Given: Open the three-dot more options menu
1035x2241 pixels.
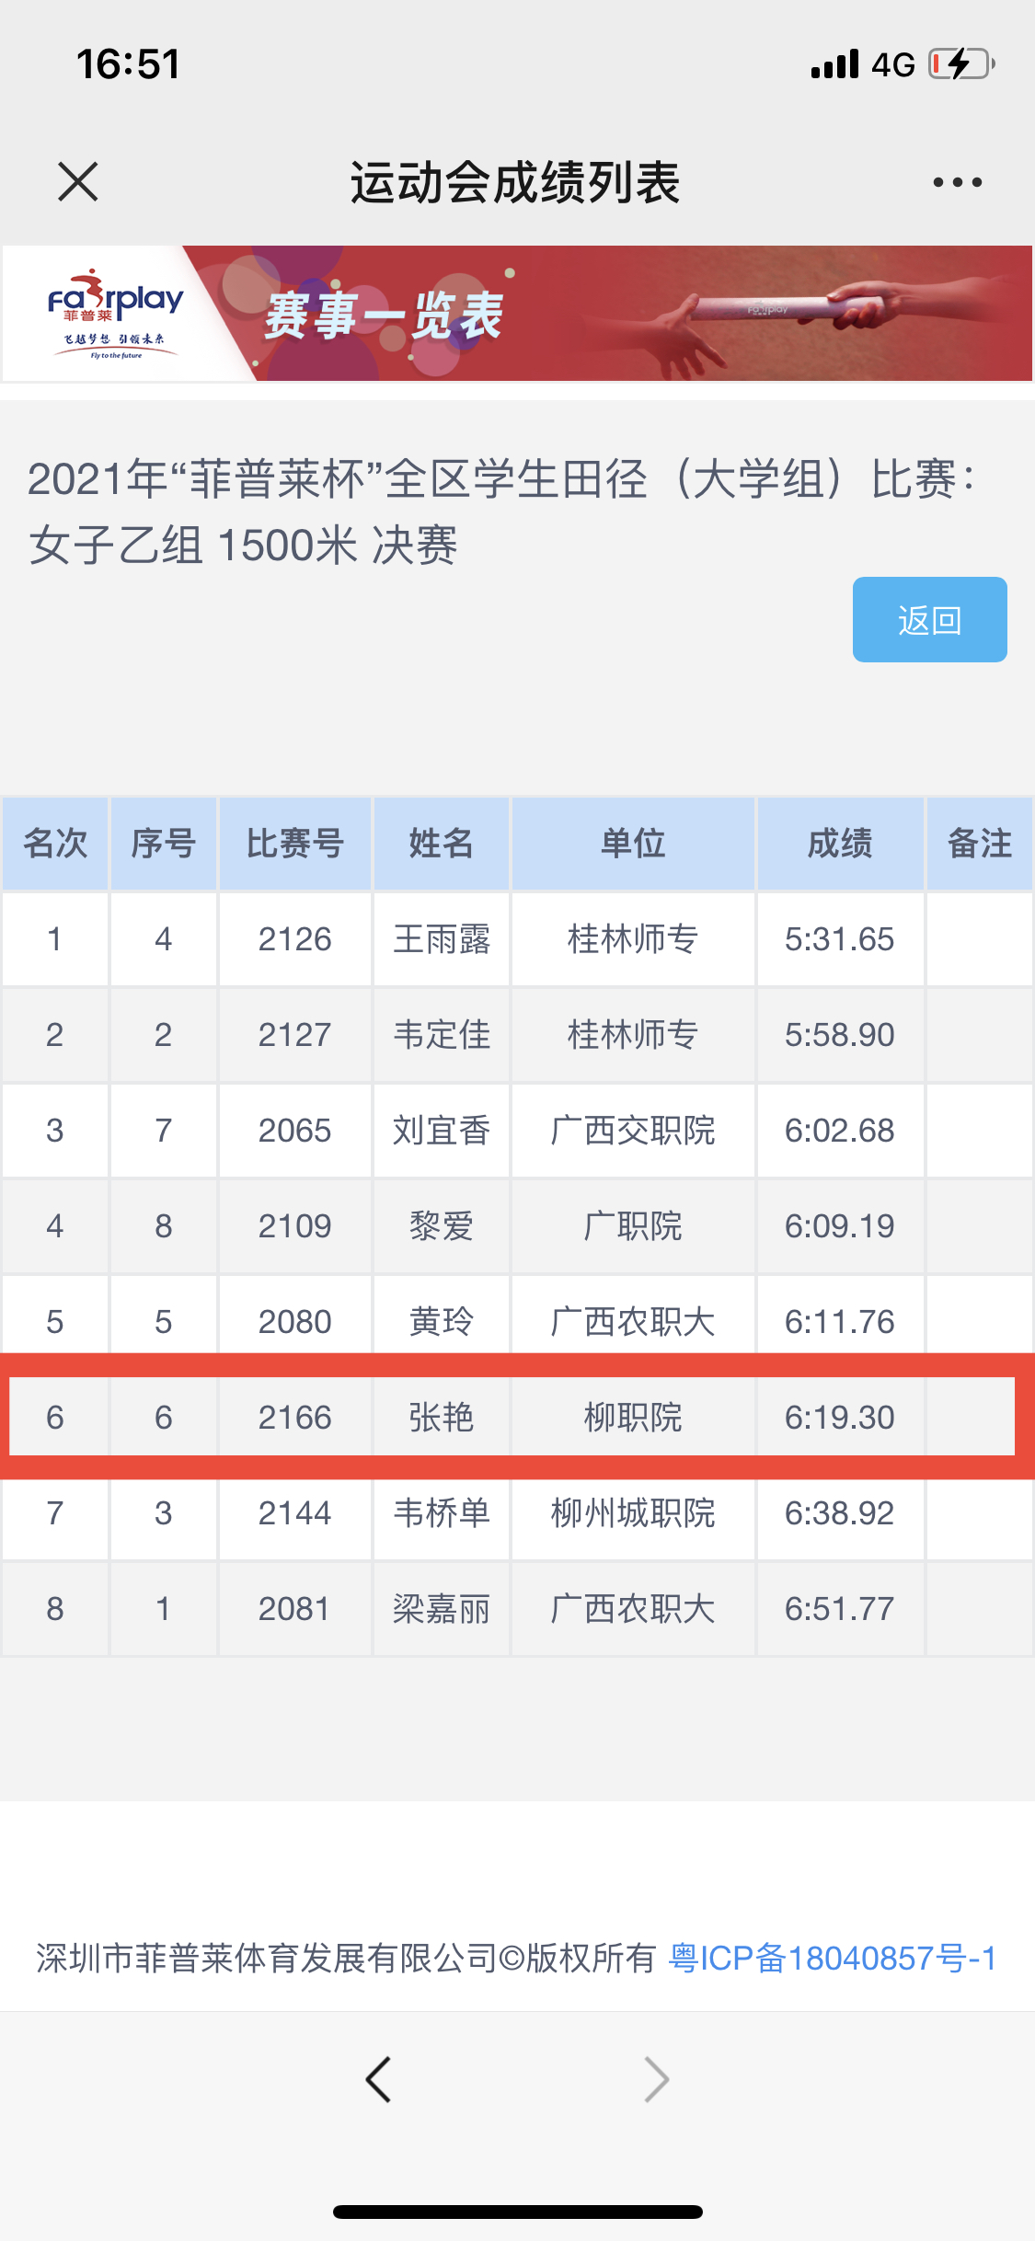Looking at the screenshot, I should [x=957, y=182].
